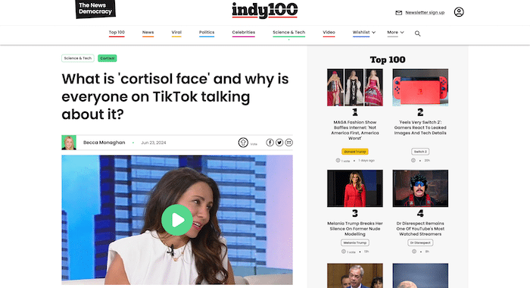The width and height of the screenshot is (530, 288).
Task: Share article on Facebook
Action: [270, 142]
